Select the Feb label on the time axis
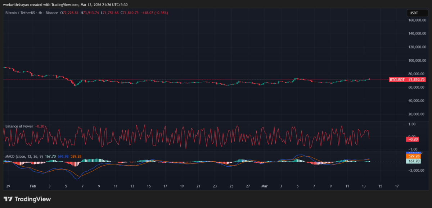Image resolution: width=432 pixels, height=208 pixels. pyautogui.click(x=33, y=186)
